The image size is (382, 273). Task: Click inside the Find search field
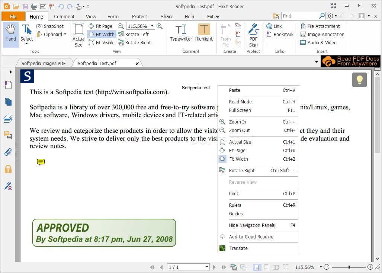[x=300, y=16]
